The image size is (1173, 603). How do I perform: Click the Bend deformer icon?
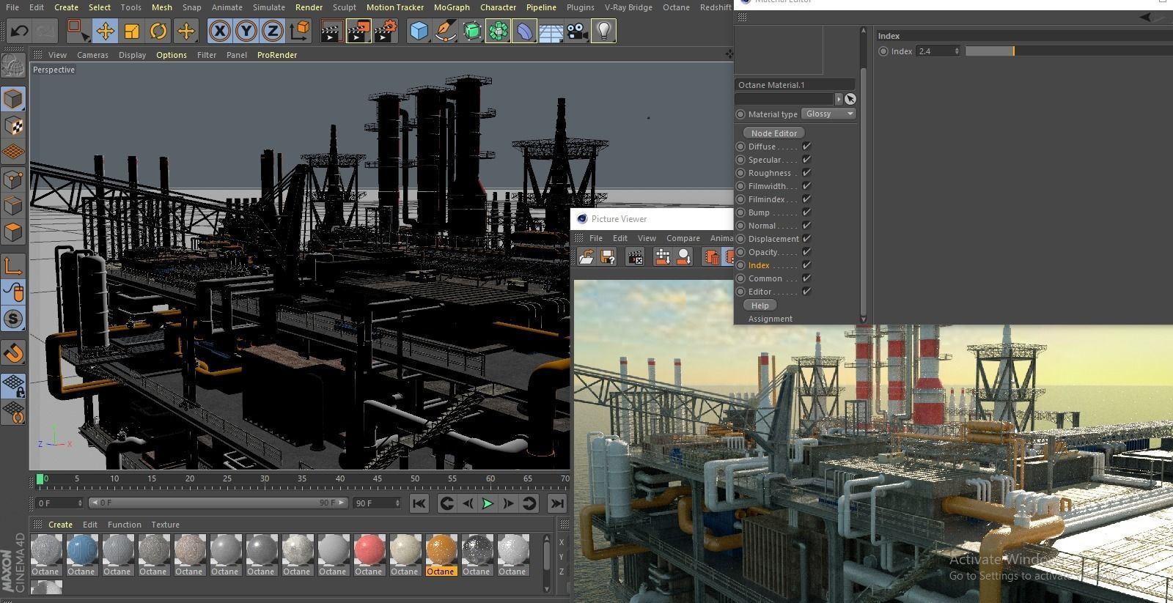coord(525,31)
